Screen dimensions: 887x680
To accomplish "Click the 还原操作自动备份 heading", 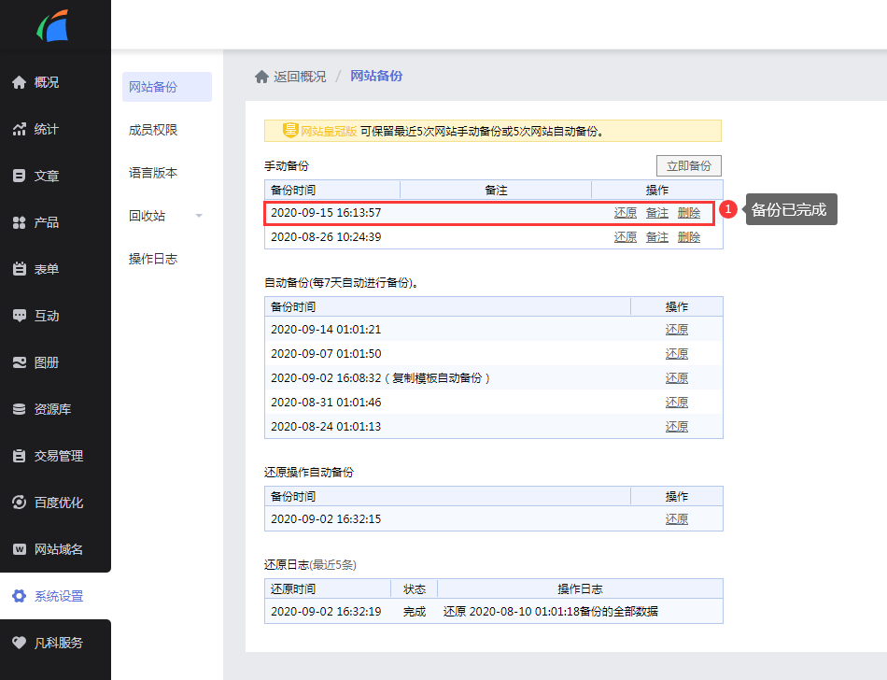I will (309, 473).
